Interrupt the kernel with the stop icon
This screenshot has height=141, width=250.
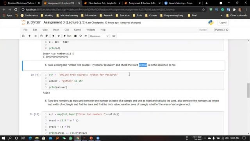tap(75, 36)
